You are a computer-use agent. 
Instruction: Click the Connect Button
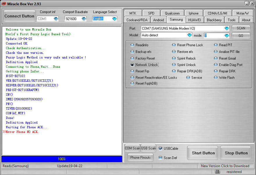(x=19, y=16)
